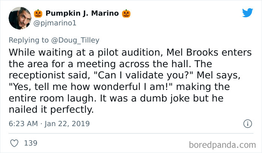This screenshot has height=153, width=262.
Task: Click the 139 likes count
Action: [x=31, y=143]
